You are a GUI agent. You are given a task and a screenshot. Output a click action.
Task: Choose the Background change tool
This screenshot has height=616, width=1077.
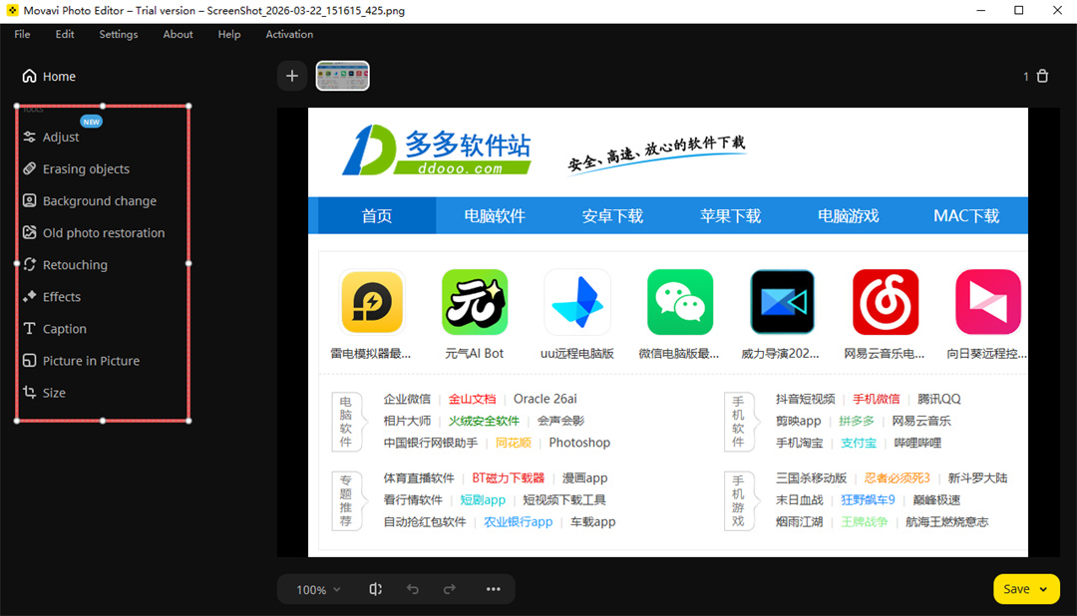(90, 200)
